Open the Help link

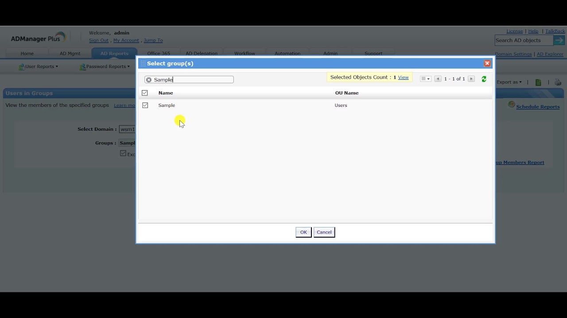533,31
